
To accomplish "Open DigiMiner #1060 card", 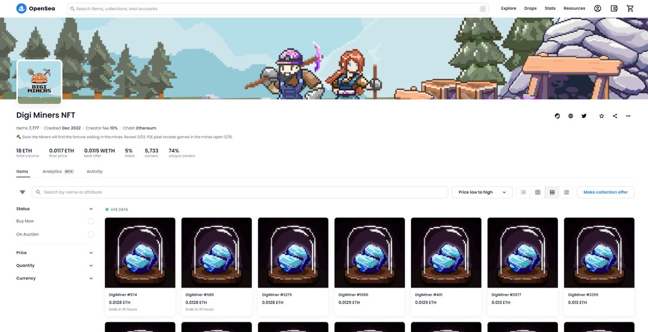I will 370,266.
